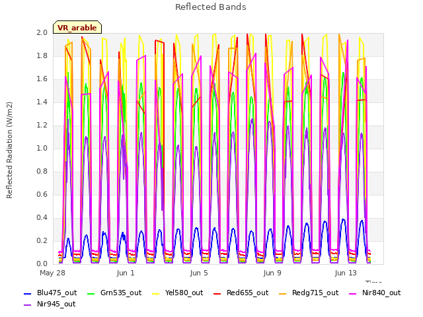The height and width of the screenshot is (317, 423).
Task: Click the Reflected Bands chart title
Action: pos(211,7)
